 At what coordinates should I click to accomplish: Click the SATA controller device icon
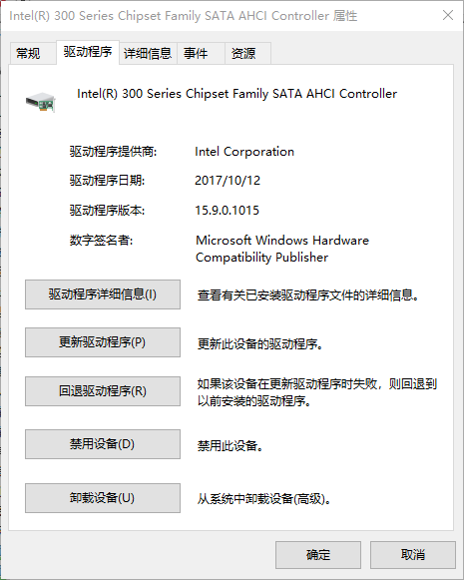click(41, 102)
